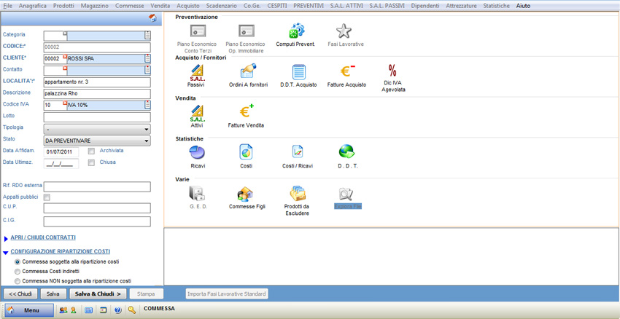Check the Archiviata checkbox
Image resolution: width=620 pixels, height=319 pixels.
click(x=91, y=151)
